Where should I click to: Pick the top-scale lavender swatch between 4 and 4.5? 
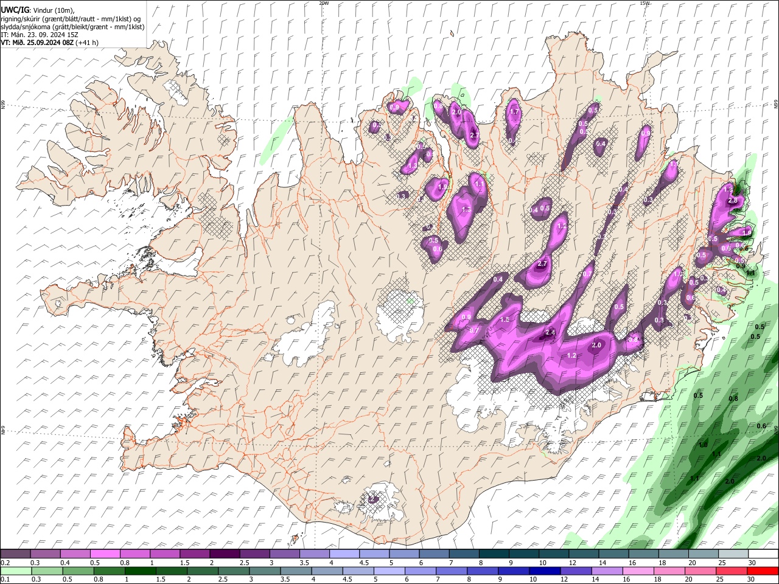(344, 554)
